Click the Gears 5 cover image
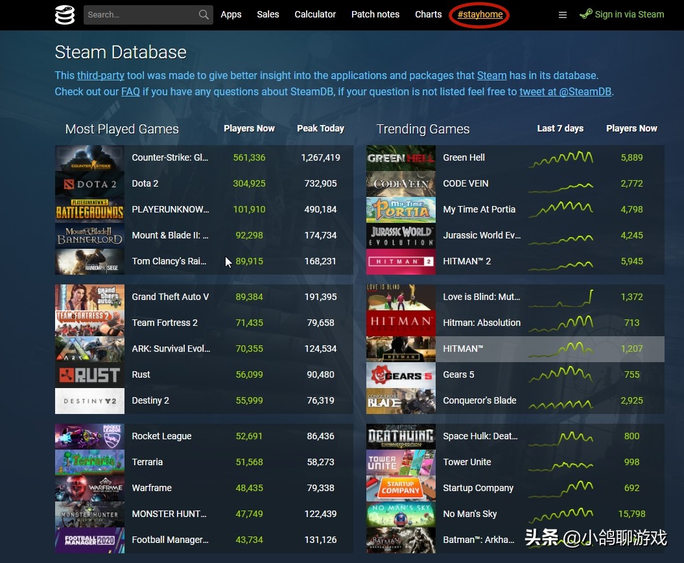This screenshot has height=563, width=684. tap(401, 374)
